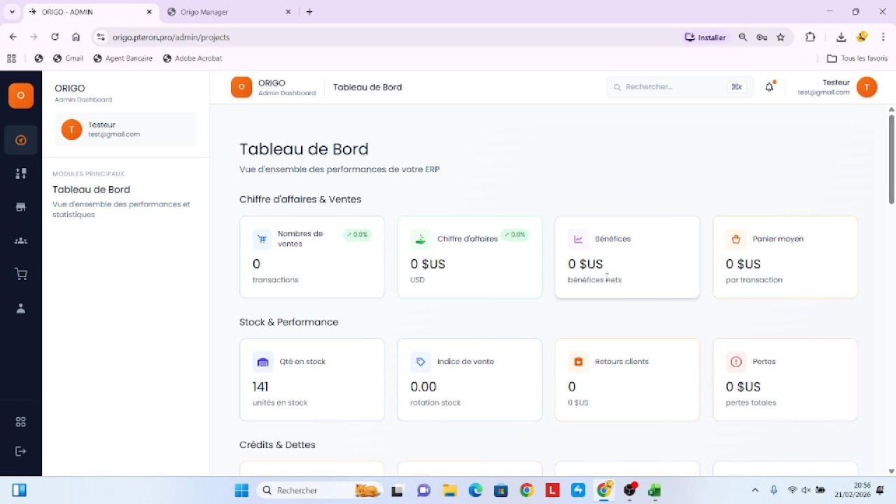
Task: Open the bookmarks bar apps grid
Action: (x=11, y=58)
